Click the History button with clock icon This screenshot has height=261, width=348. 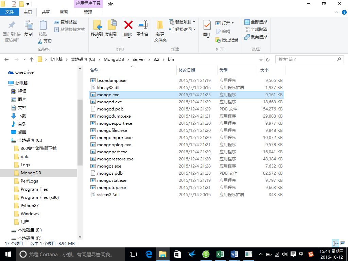[x=227, y=40]
